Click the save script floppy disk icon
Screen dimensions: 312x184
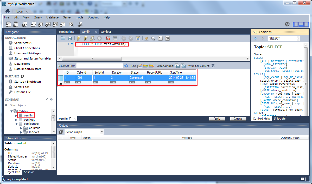(70, 38)
